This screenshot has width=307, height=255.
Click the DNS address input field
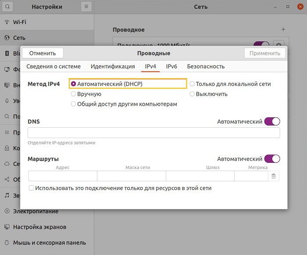click(153, 133)
